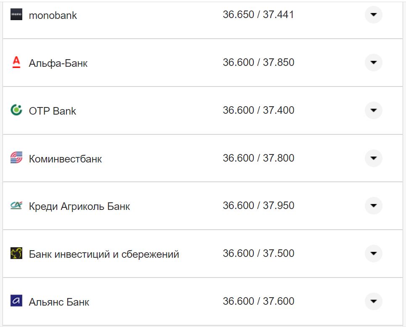Viewport: 406px width, 327px height.
Task: Select the OTP Bank name text
Action: [x=52, y=111]
